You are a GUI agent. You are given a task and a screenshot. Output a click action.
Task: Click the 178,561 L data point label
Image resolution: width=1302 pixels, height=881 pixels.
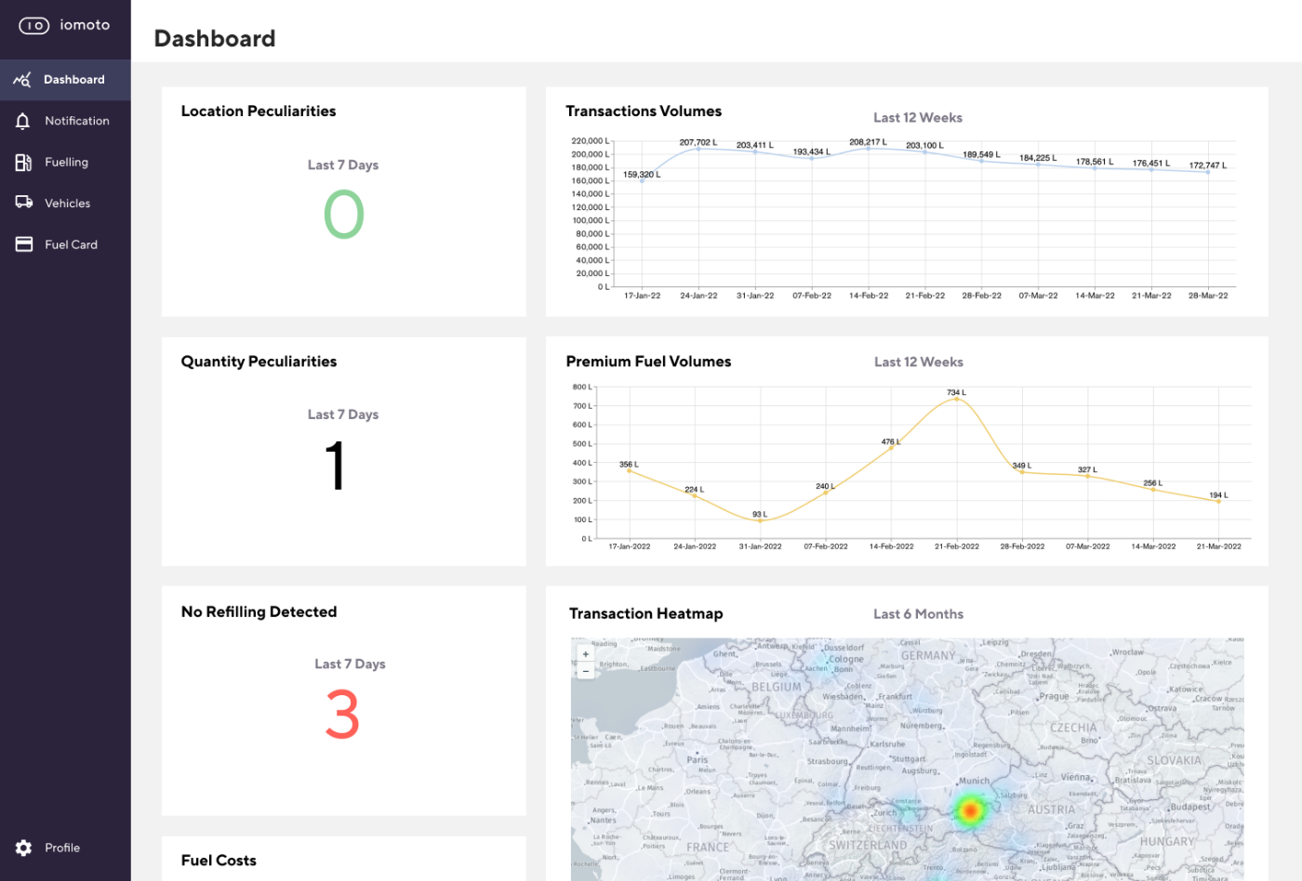click(x=1095, y=162)
